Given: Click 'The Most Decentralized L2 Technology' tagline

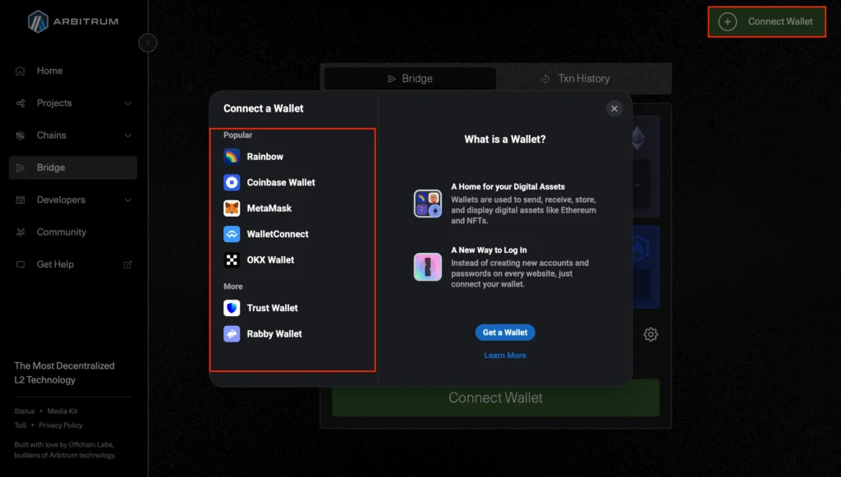Looking at the screenshot, I should click(64, 373).
